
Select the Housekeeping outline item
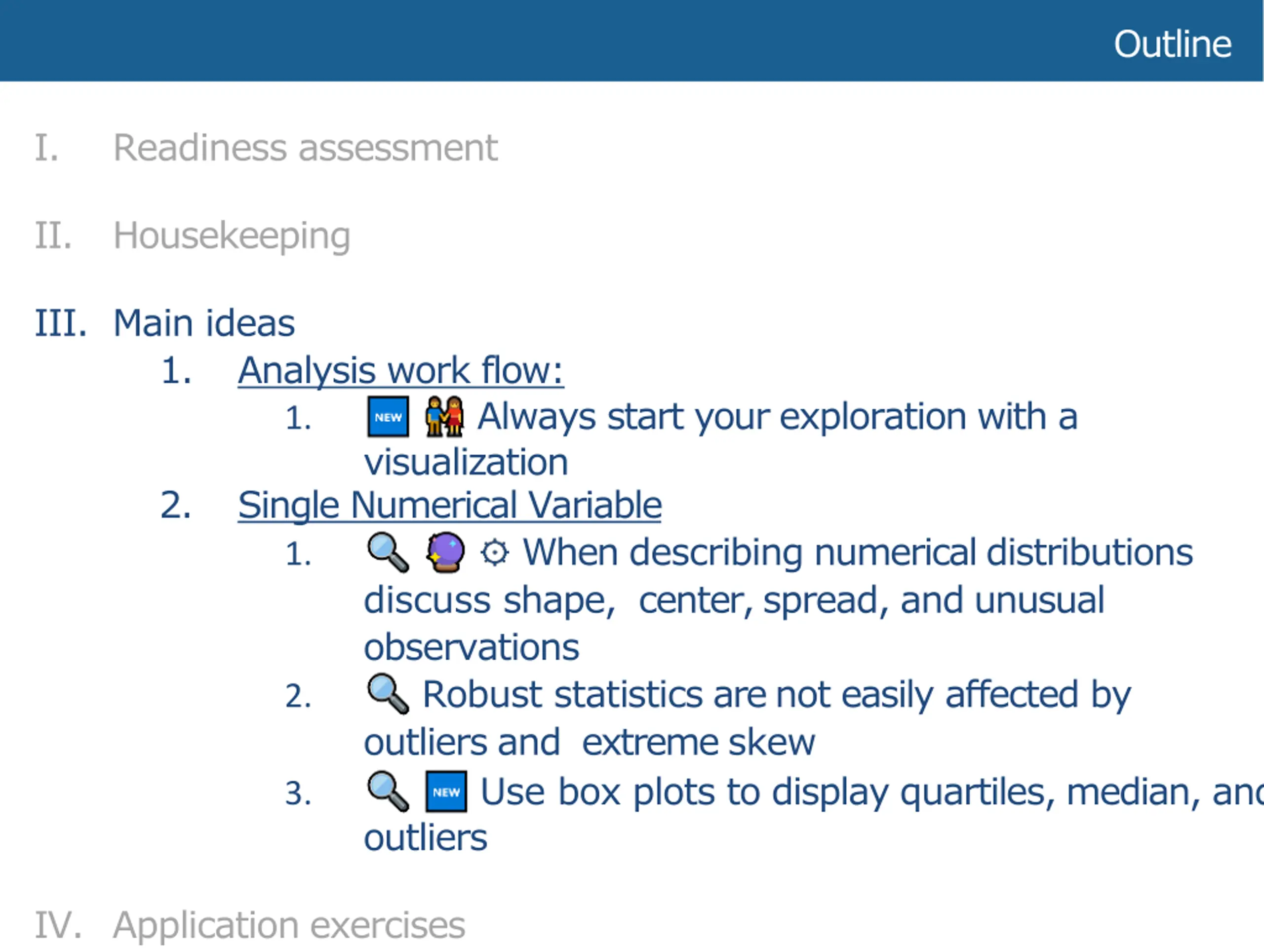(x=232, y=236)
